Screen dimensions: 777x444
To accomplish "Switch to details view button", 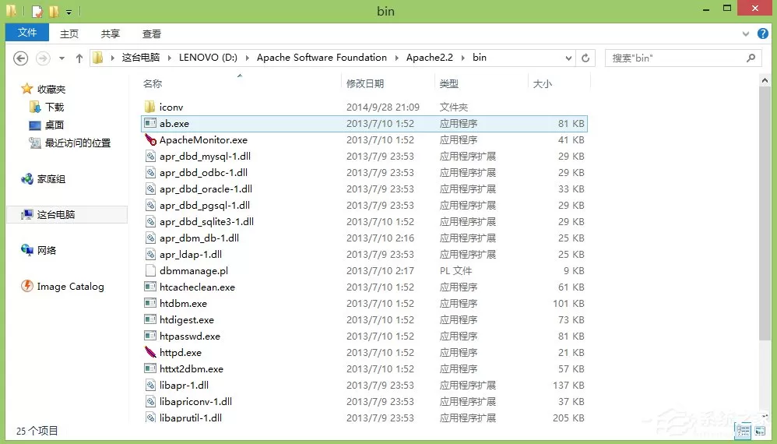I will point(744,431).
